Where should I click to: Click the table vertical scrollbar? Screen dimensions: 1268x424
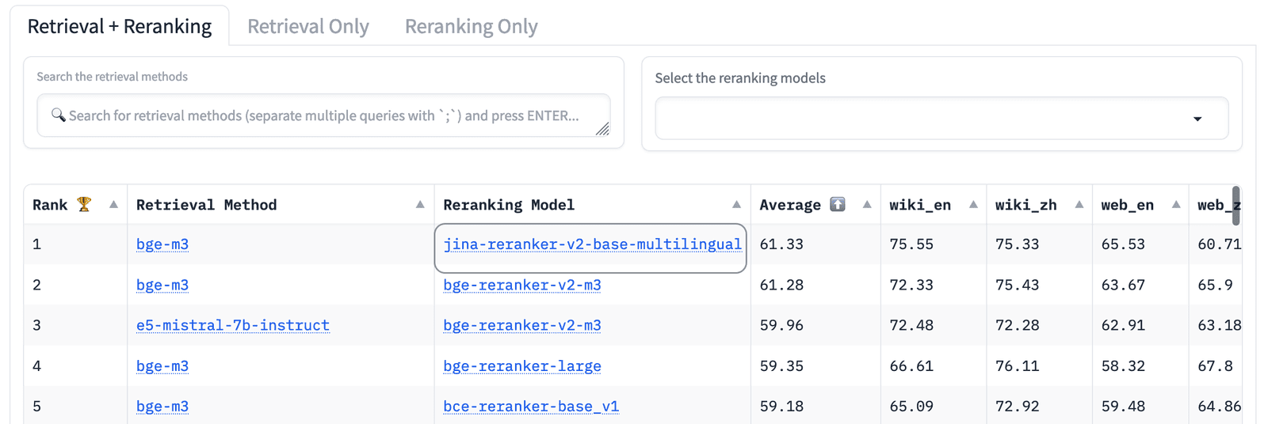click(1236, 206)
